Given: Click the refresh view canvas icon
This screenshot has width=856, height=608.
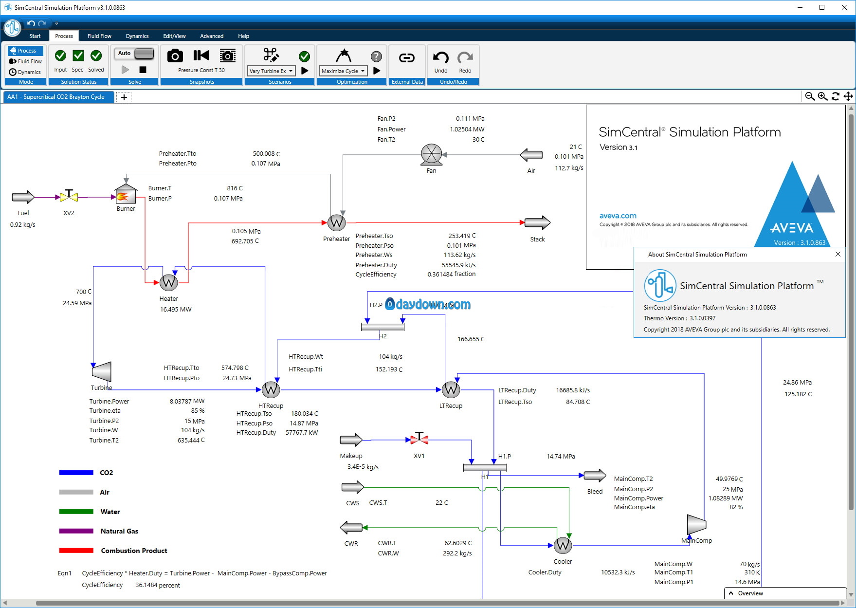Looking at the screenshot, I should [835, 96].
